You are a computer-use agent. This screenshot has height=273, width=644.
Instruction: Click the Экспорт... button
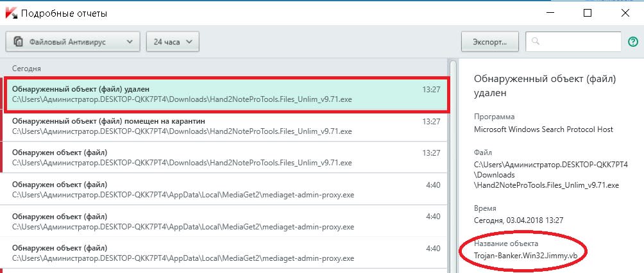pyautogui.click(x=490, y=42)
